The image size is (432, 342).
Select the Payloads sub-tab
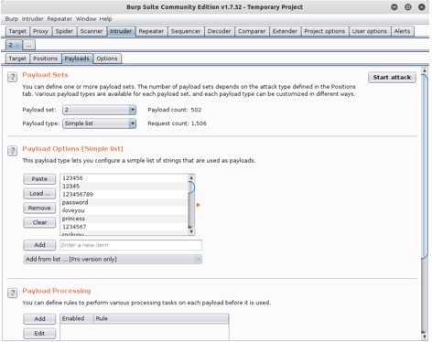tap(77, 59)
